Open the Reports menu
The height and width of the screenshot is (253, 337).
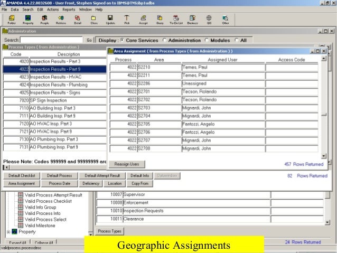point(69,10)
